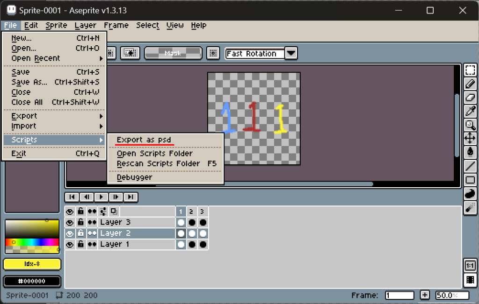This screenshot has width=479, height=304.
Task: Hide Layer 3 using its eye icon
Action: pyautogui.click(x=70, y=222)
